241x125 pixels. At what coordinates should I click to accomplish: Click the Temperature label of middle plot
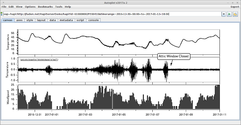coord(7,70)
